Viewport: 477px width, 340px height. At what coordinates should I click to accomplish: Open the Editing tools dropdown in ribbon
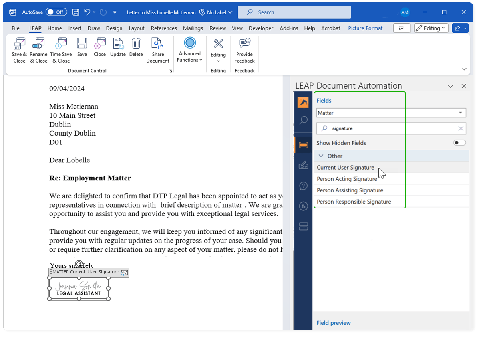click(218, 50)
